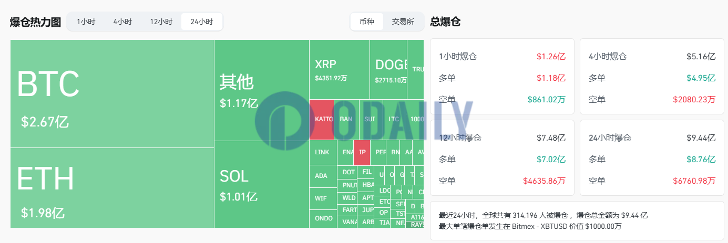Switch heatmap to 币种 view
This screenshot has height=243, width=728.
pyautogui.click(x=367, y=22)
